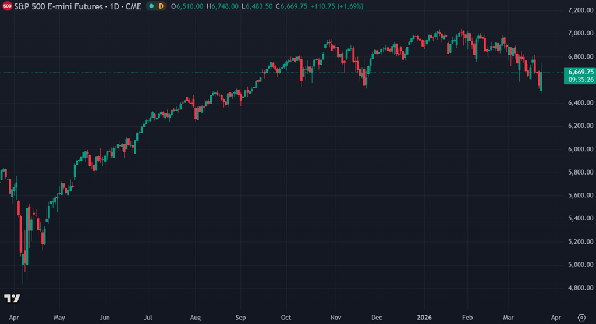
Task: Click the 6,000.00 price axis label
Action: click(579, 149)
